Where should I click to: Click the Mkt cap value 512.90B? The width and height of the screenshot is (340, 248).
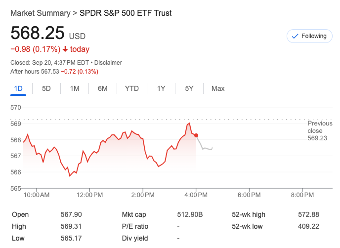coord(190,214)
